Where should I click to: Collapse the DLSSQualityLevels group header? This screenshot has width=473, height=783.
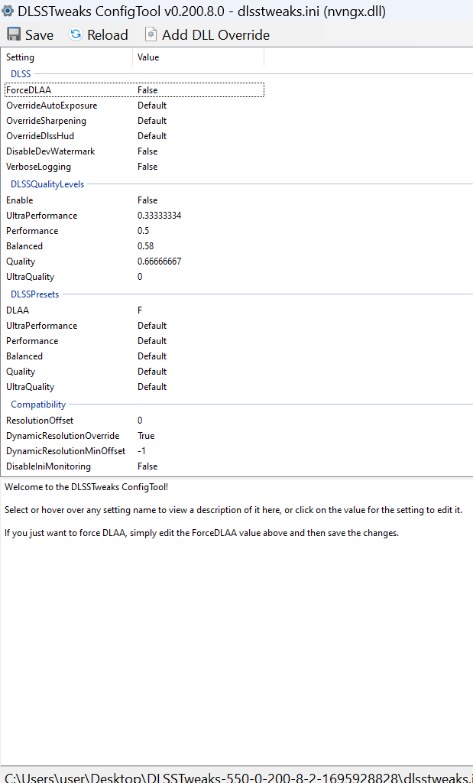(47, 184)
